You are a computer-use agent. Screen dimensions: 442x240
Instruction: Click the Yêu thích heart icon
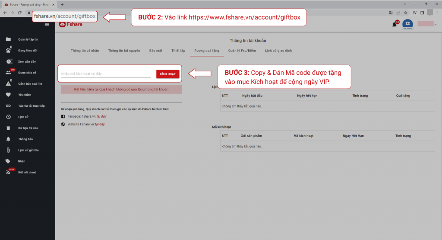[8, 95]
